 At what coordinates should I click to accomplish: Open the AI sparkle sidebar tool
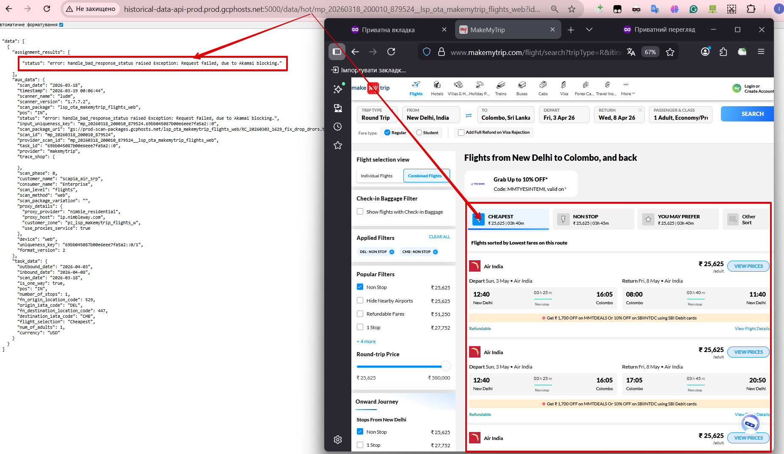338,89
